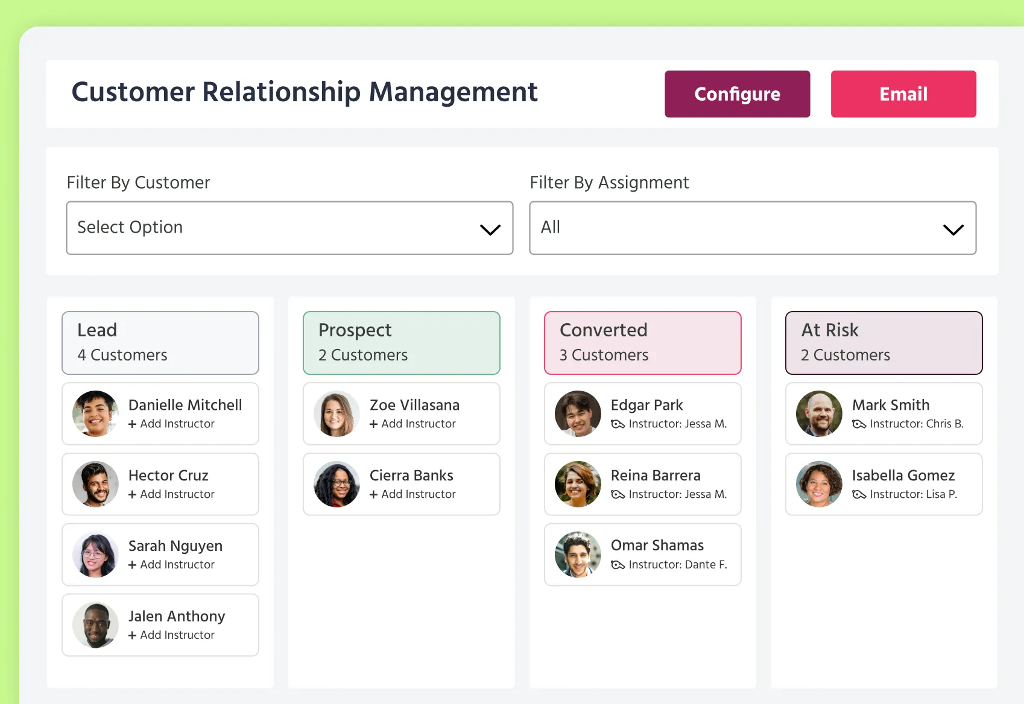Click Cierra Banks's avatar photo
The image size is (1024, 704).
337,484
